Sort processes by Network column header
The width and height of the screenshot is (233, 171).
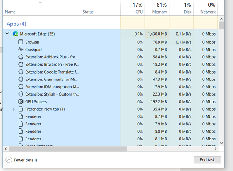(206, 9)
